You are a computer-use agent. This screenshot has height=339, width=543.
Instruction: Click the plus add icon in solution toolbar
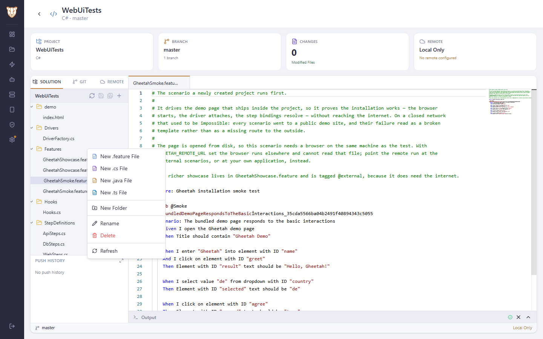tap(119, 96)
